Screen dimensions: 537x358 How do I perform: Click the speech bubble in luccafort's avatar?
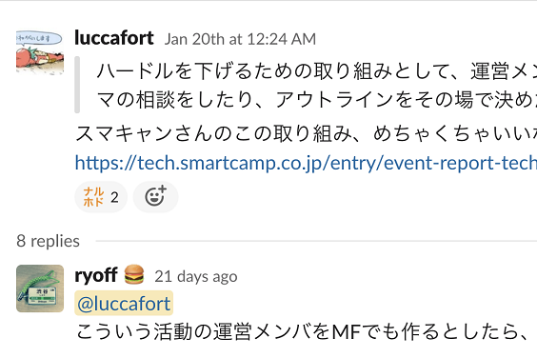click(39, 39)
